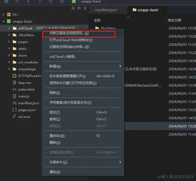Click the back navigation arrow in toolbar
This screenshot has width=196, height=181.
(28, 1)
